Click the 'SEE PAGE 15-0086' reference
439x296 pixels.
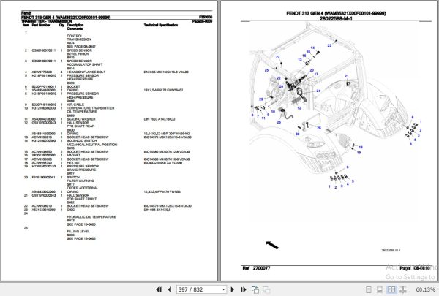tap(81, 239)
